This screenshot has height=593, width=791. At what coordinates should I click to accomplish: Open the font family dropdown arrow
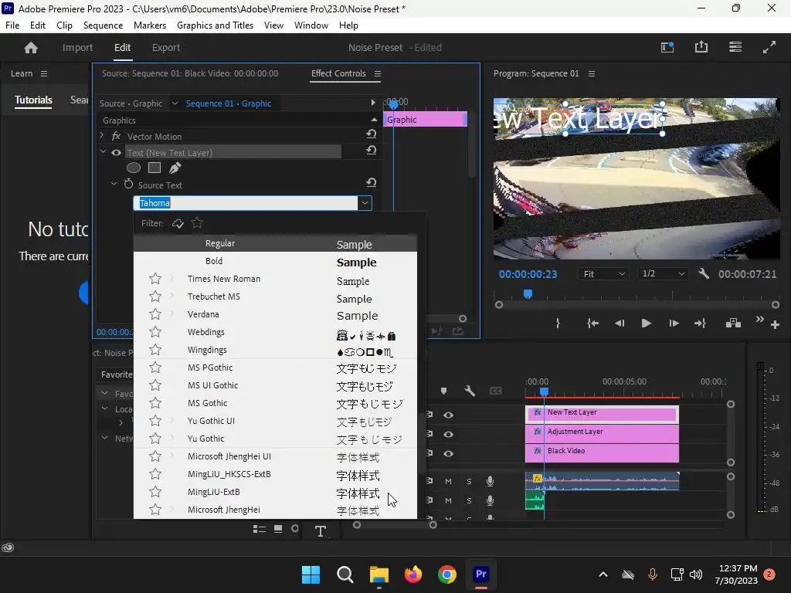tap(365, 203)
